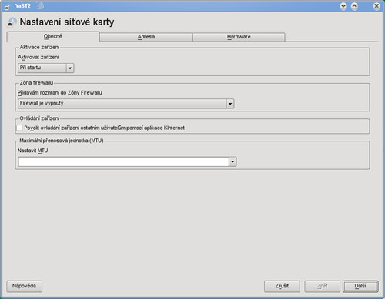The height and width of the screenshot is (299, 385).
Task: Minimize the YaST2 window
Action: tap(343, 6)
